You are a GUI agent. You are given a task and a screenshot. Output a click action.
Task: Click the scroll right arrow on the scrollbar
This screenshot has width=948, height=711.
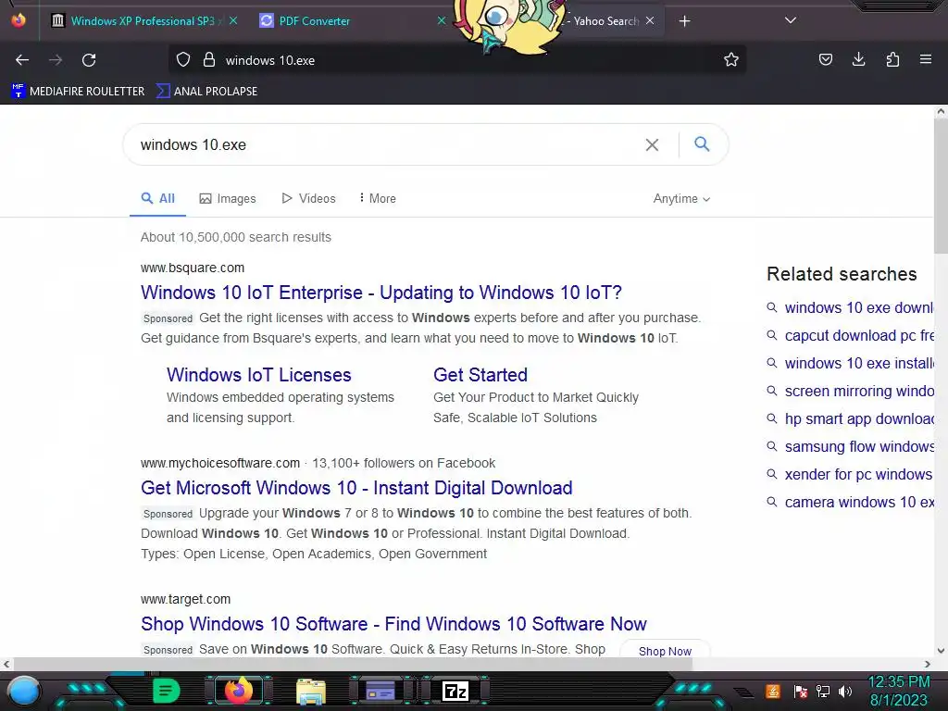[x=928, y=664]
